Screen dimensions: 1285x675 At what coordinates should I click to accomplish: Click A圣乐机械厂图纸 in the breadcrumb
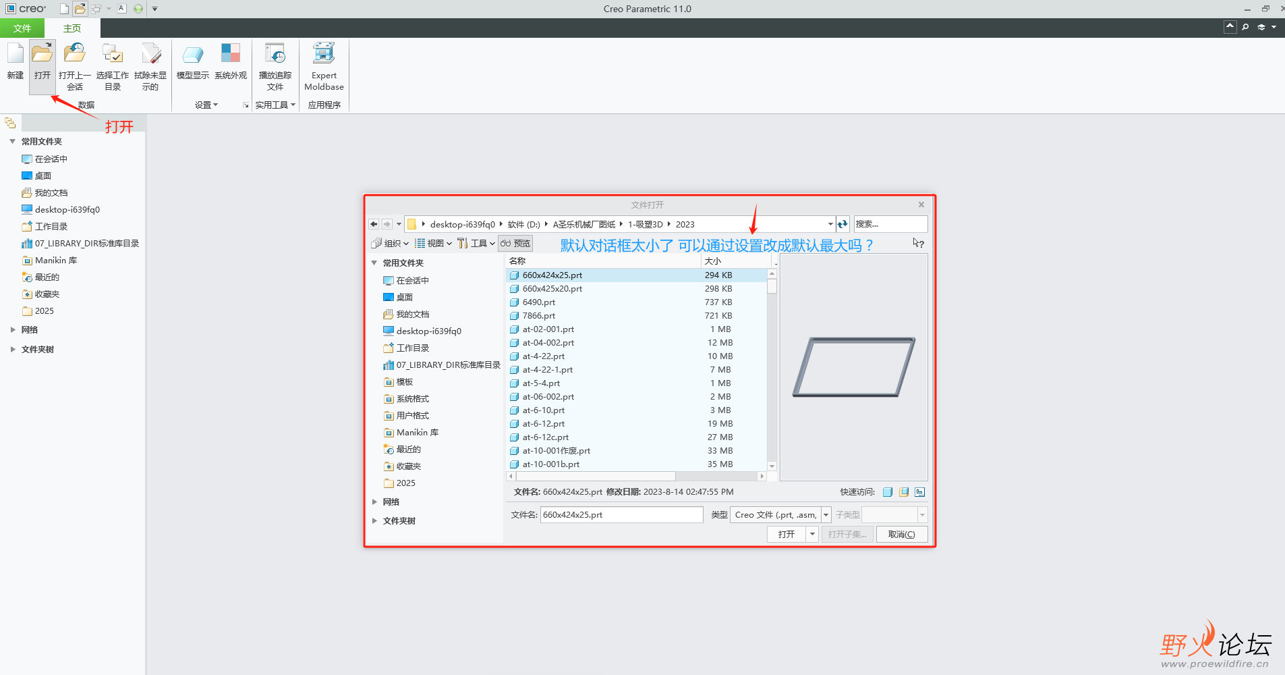pos(584,225)
